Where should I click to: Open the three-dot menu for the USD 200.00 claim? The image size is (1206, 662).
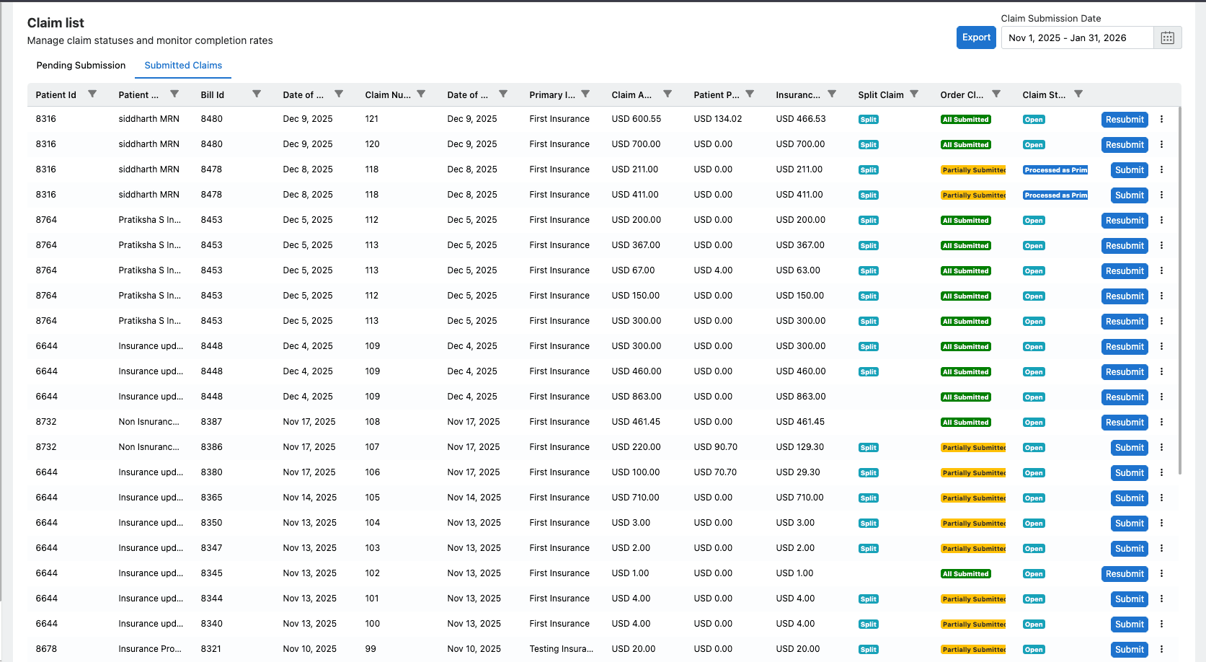click(1161, 220)
